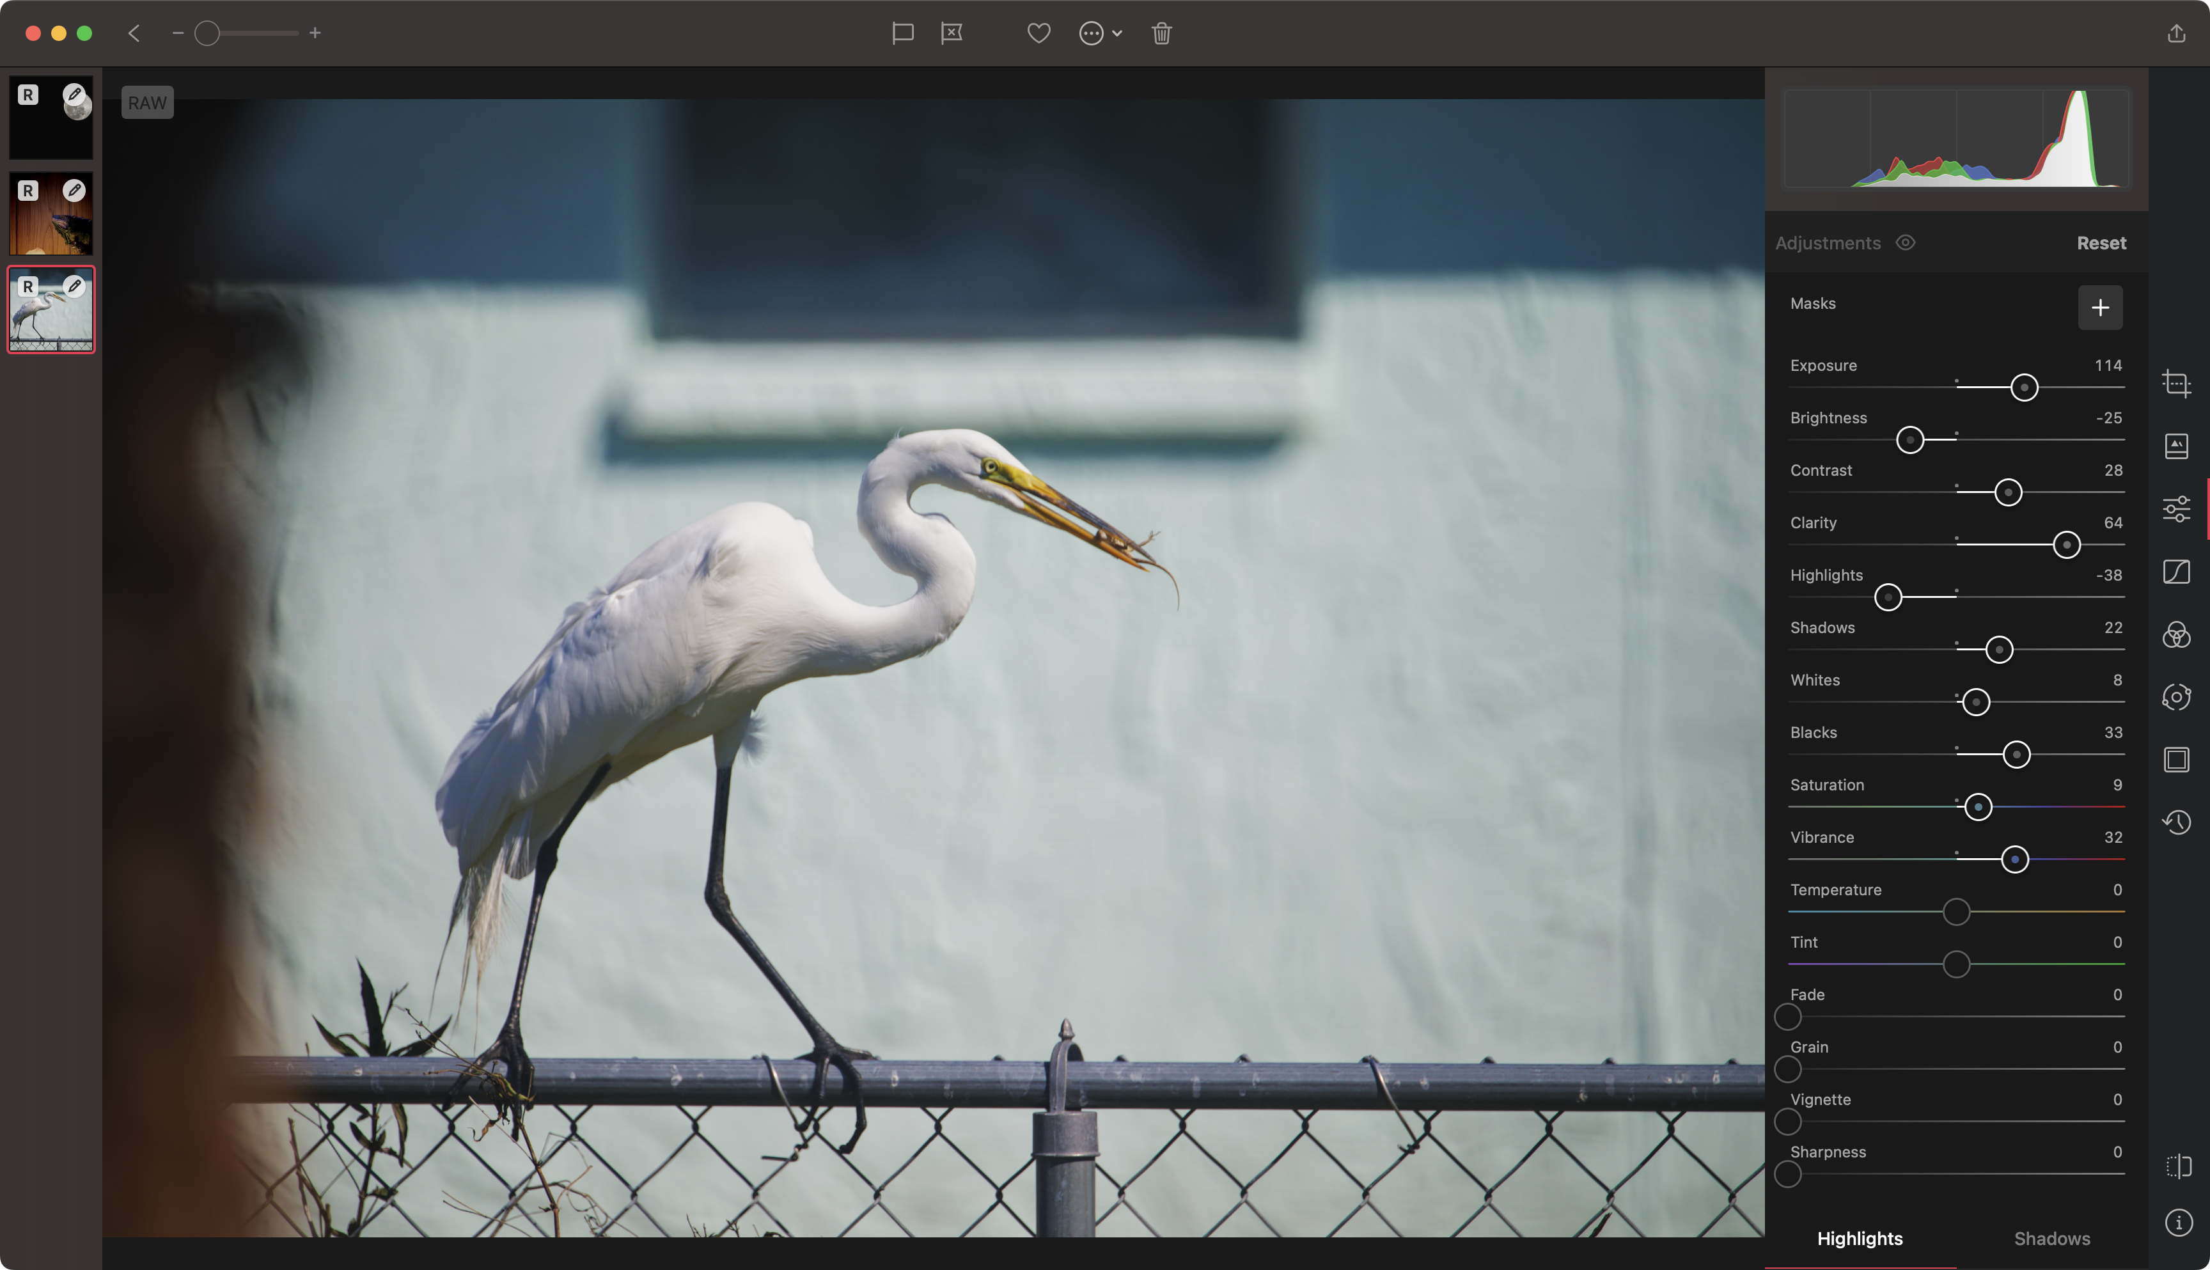This screenshot has height=1270, width=2210.
Task: Open the Adjustments sliders panel icon
Action: coord(2176,508)
